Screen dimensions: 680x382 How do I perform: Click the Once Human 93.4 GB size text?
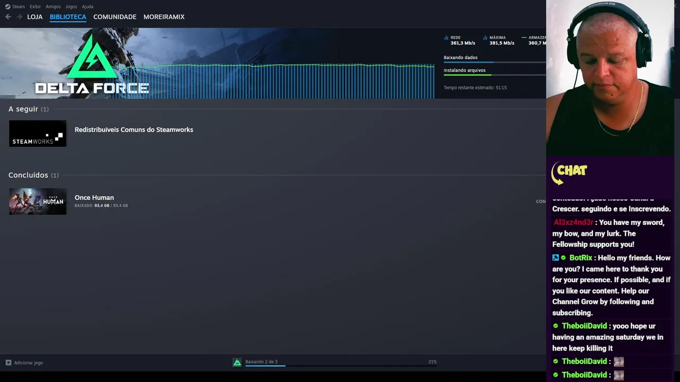click(x=101, y=205)
